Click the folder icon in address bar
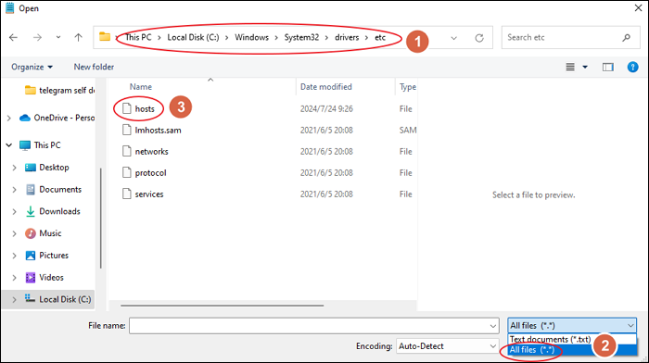The height and width of the screenshot is (363, 649). (105, 37)
